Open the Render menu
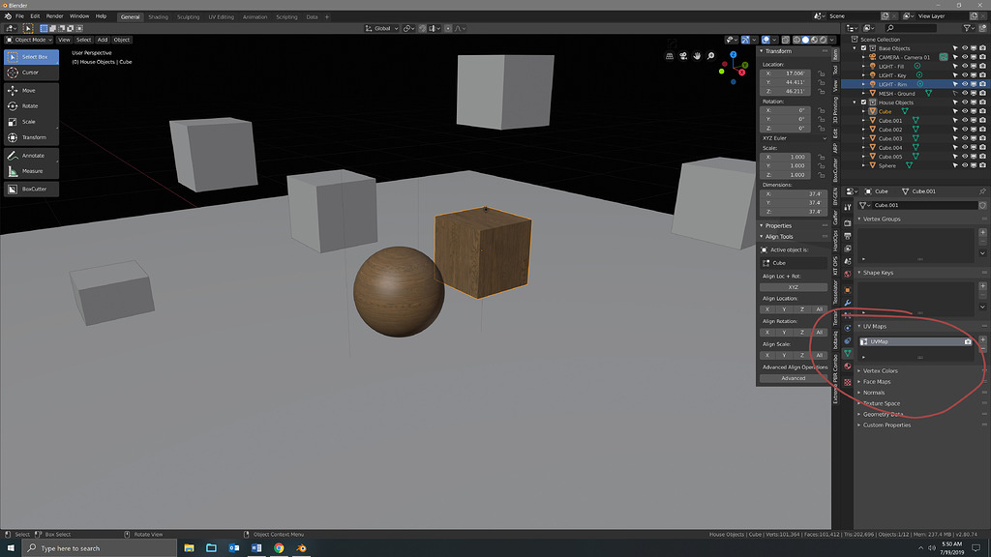 click(x=55, y=16)
